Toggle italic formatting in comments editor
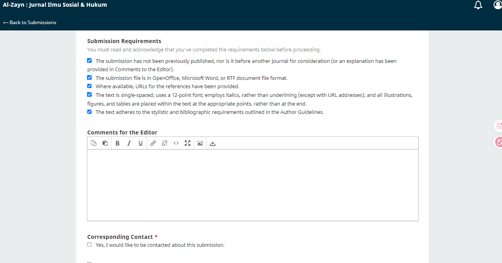This screenshot has width=502, height=263. coord(129,143)
